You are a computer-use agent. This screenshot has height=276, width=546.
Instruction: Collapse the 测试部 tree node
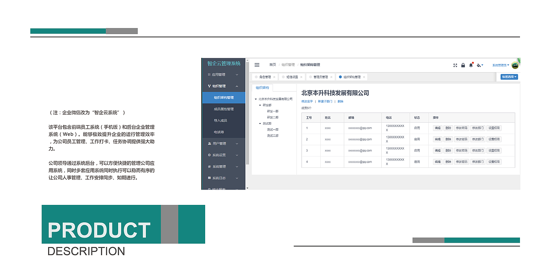[260, 124]
